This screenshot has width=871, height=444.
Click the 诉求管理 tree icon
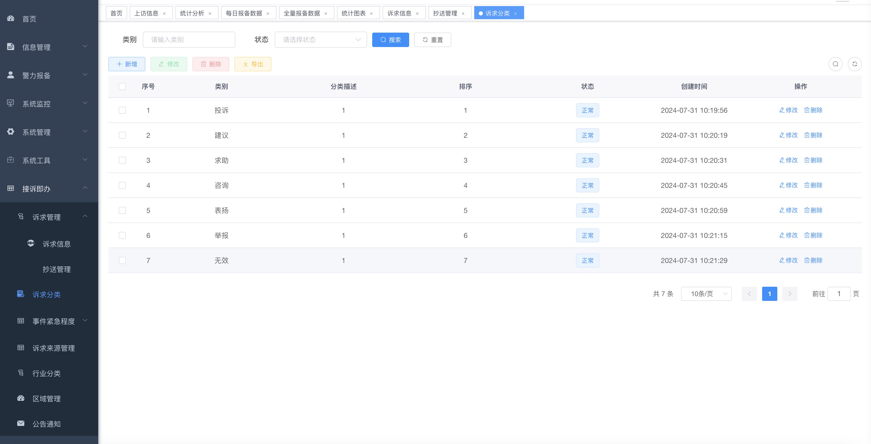coord(21,217)
